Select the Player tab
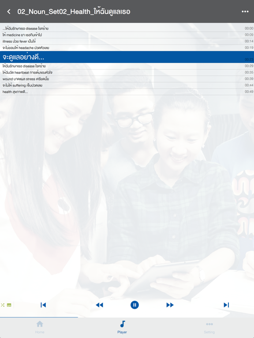 click(x=122, y=327)
